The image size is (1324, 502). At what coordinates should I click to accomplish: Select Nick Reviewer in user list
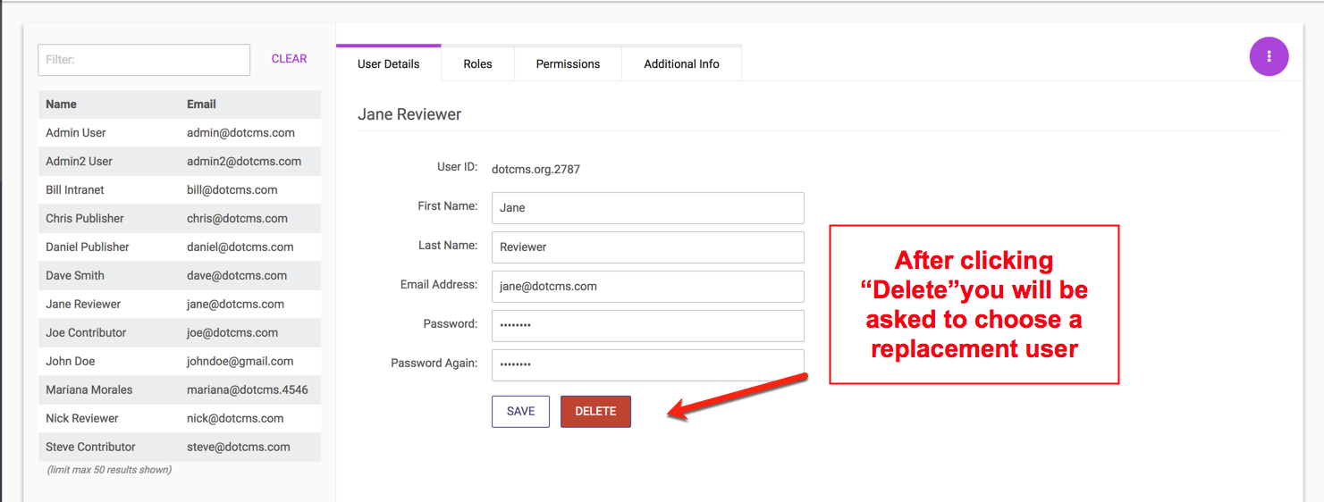[179, 419]
